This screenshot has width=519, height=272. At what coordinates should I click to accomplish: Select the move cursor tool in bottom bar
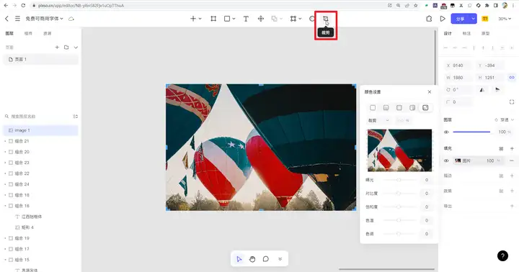[239, 259]
